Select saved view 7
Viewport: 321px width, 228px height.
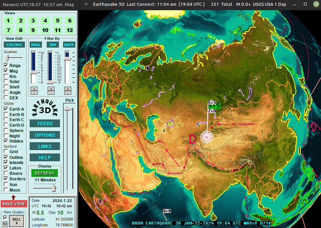tap(9, 30)
